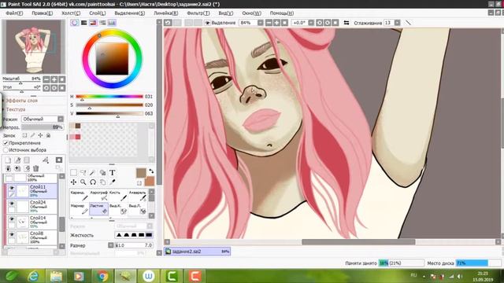Hide layer Слой14 using its eye icon
This screenshot has width=504, height=283.
pos(12,219)
